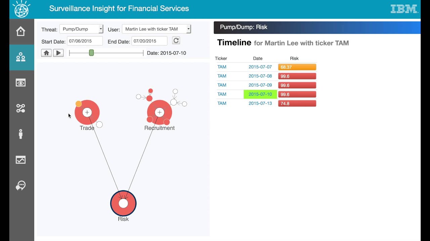The width and height of the screenshot is (430, 241).
Task: Select the 2015-07-07 date link
Action: pyautogui.click(x=260, y=67)
